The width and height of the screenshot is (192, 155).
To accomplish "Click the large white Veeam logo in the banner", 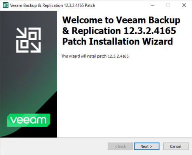I will coord(28,40).
